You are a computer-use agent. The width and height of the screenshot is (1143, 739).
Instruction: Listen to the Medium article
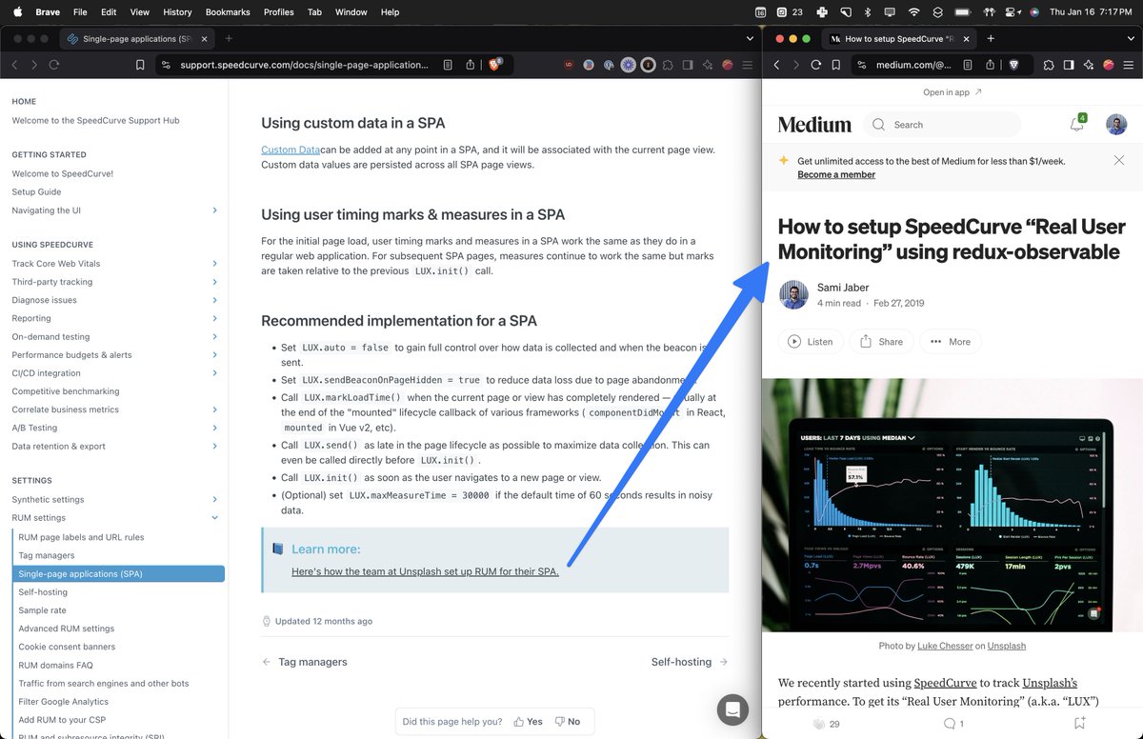coord(811,342)
